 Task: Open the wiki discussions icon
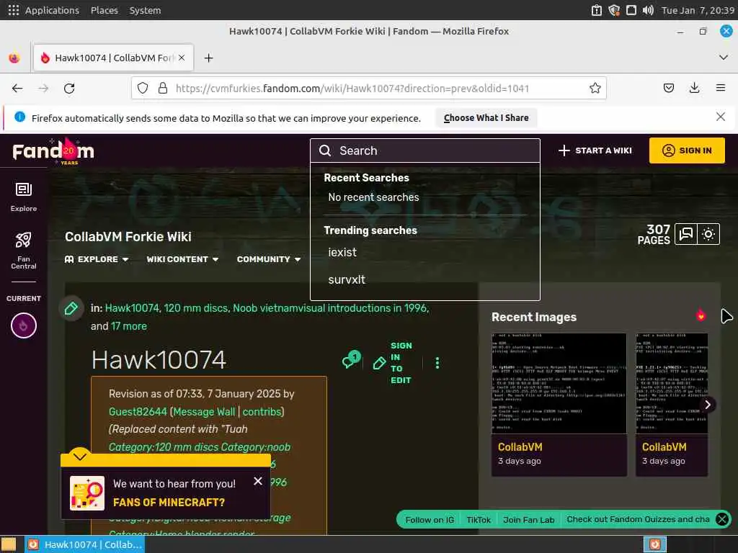click(686, 234)
